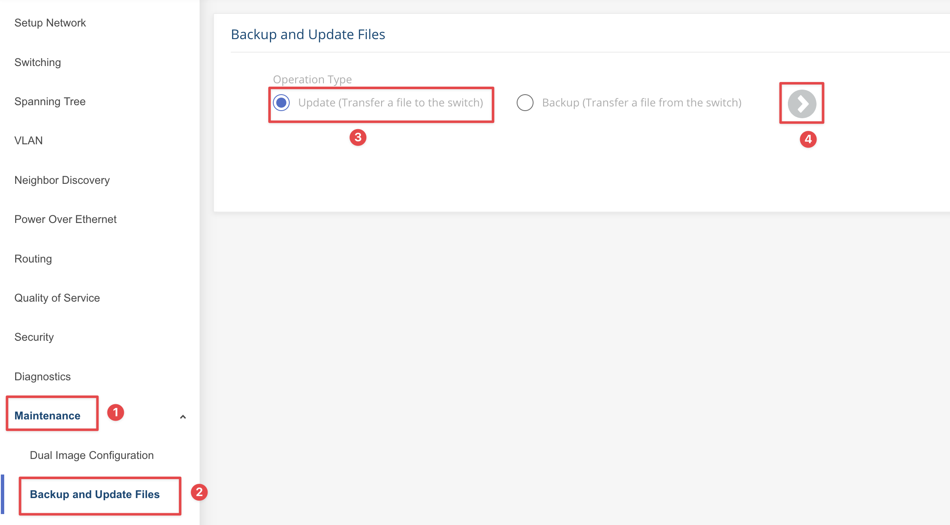Open the Spanning Tree menu item
950x525 pixels.
pyautogui.click(x=50, y=101)
